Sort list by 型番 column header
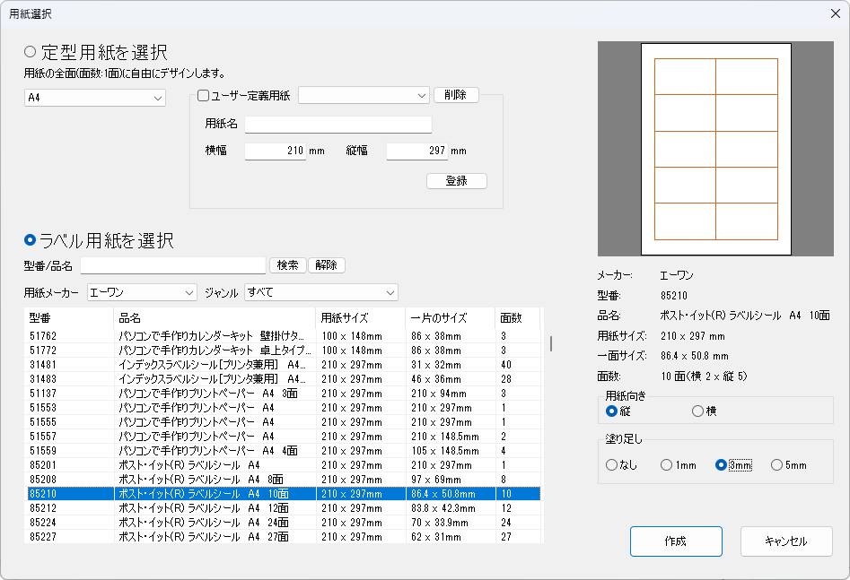This screenshot has width=850, height=580. point(68,317)
